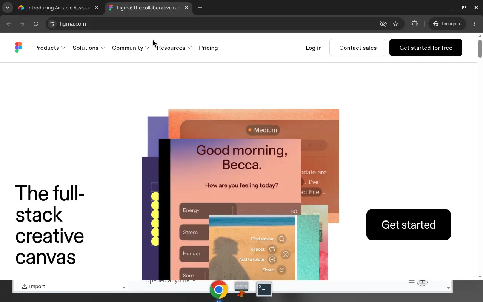The height and width of the screenshot is (302, 483).
Task: Click the "Good morning, Becca." heading
Action: click(242, 157)
